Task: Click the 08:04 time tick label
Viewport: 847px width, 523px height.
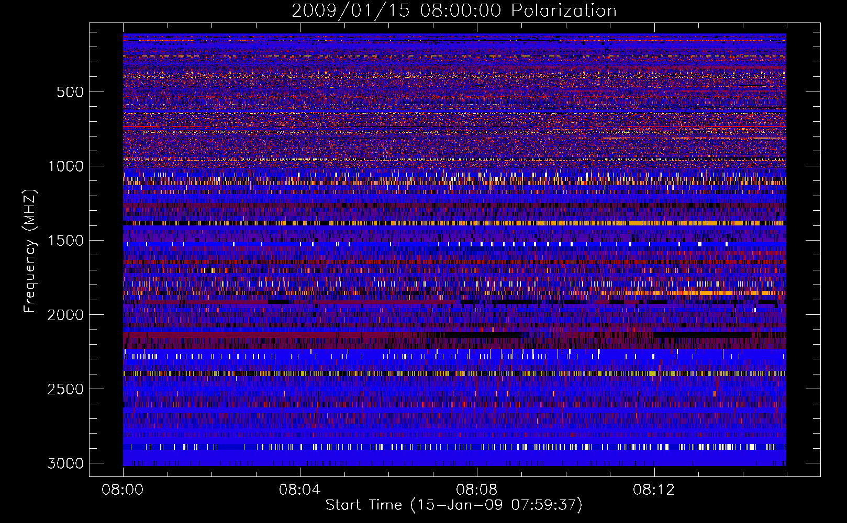Action: point(300,490)
